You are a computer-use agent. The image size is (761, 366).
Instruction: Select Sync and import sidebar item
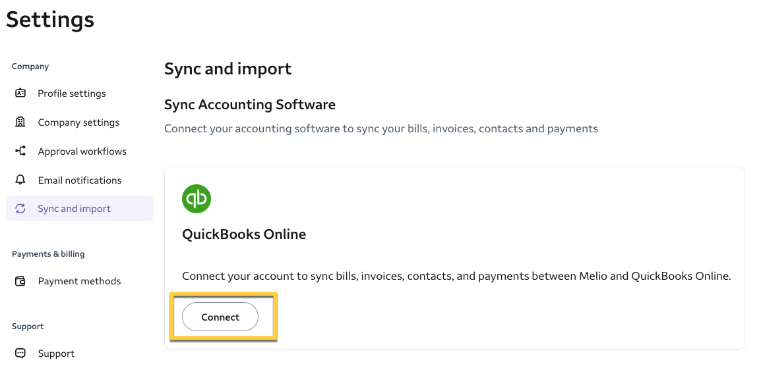pos(74,209)
